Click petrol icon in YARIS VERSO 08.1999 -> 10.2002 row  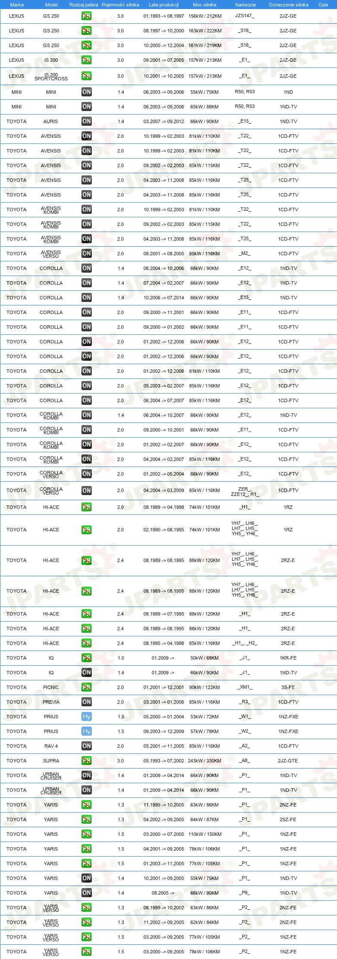(87, 908)
